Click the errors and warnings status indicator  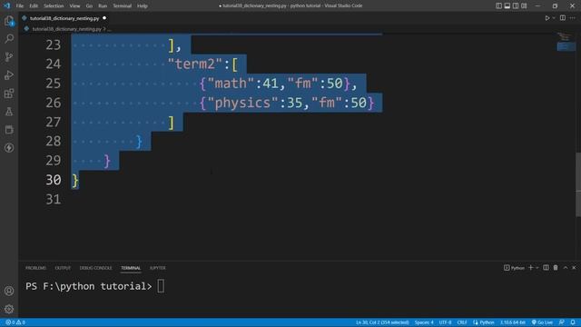[x=15, y=322]
